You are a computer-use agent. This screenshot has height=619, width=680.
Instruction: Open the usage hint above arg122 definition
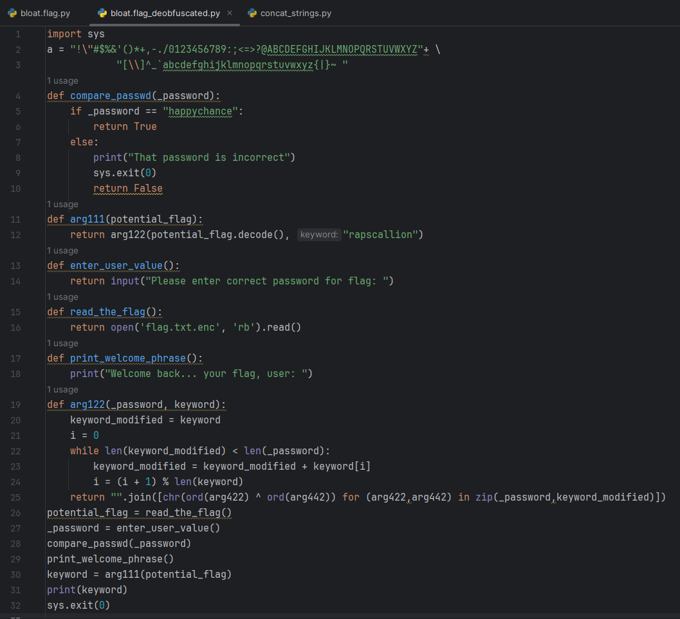point(62,390)
